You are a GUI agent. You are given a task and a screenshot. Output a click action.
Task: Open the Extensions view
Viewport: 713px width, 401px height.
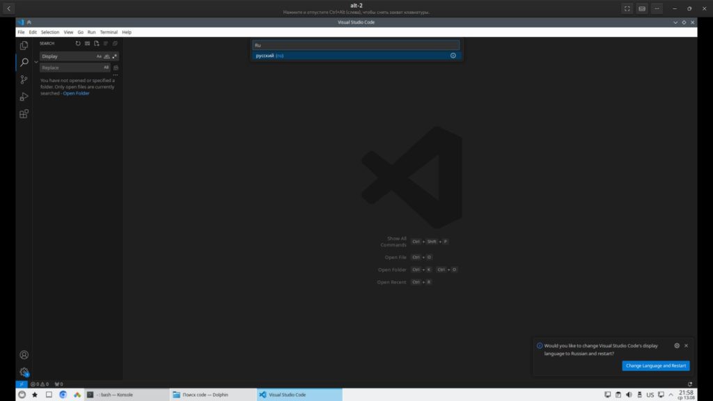coord(24,113)
